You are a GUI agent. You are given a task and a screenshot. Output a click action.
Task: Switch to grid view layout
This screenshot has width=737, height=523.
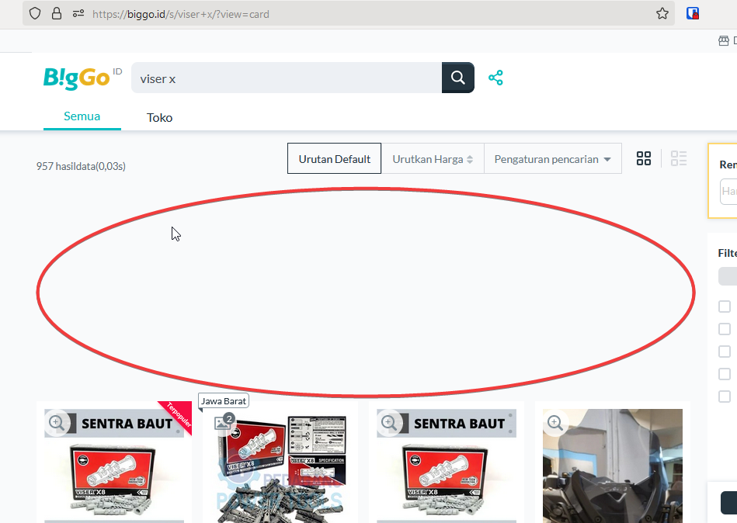click(x=643, y=158)
